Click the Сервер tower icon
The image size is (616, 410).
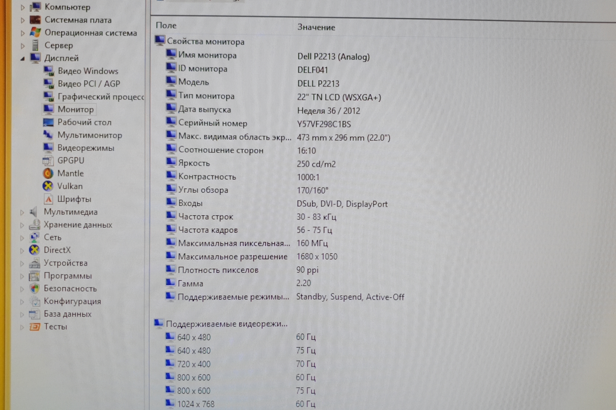click(35, 45)
